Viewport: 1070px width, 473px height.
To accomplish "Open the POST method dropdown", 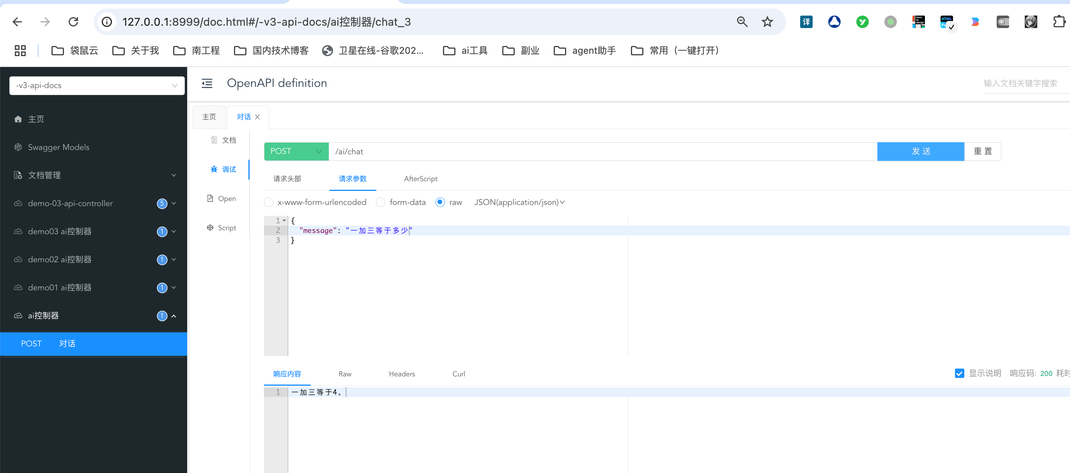I will [296, 152].
